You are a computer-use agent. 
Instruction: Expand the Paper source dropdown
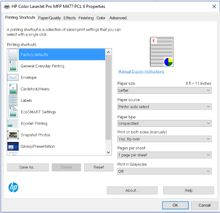pos(164,107)
